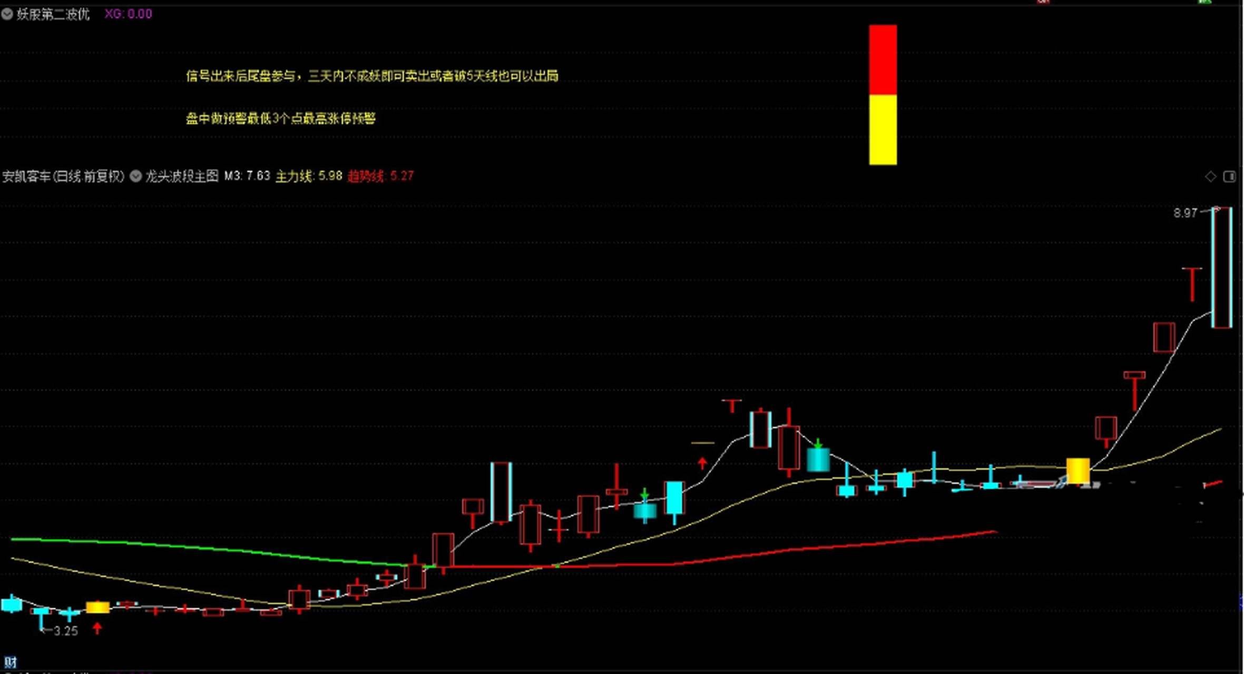The height and width of the screenshot is (674, 1244).
Task: Click the 信号出来后尾盘参与 instruction text line
Action: (x=372, y=76)
